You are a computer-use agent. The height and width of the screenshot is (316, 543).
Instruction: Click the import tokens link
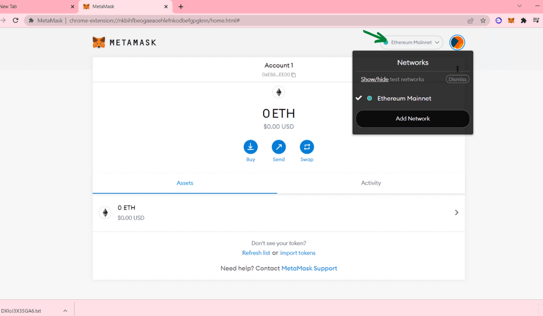click(x=298, y=253)
